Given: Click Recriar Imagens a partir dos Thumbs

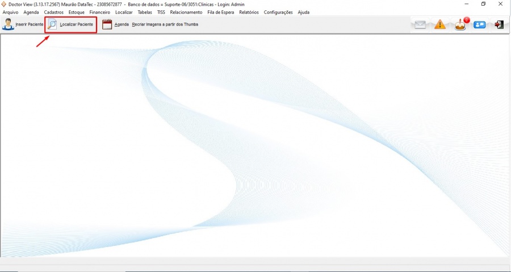Looking at the screenshot, I should pos(165,24).
